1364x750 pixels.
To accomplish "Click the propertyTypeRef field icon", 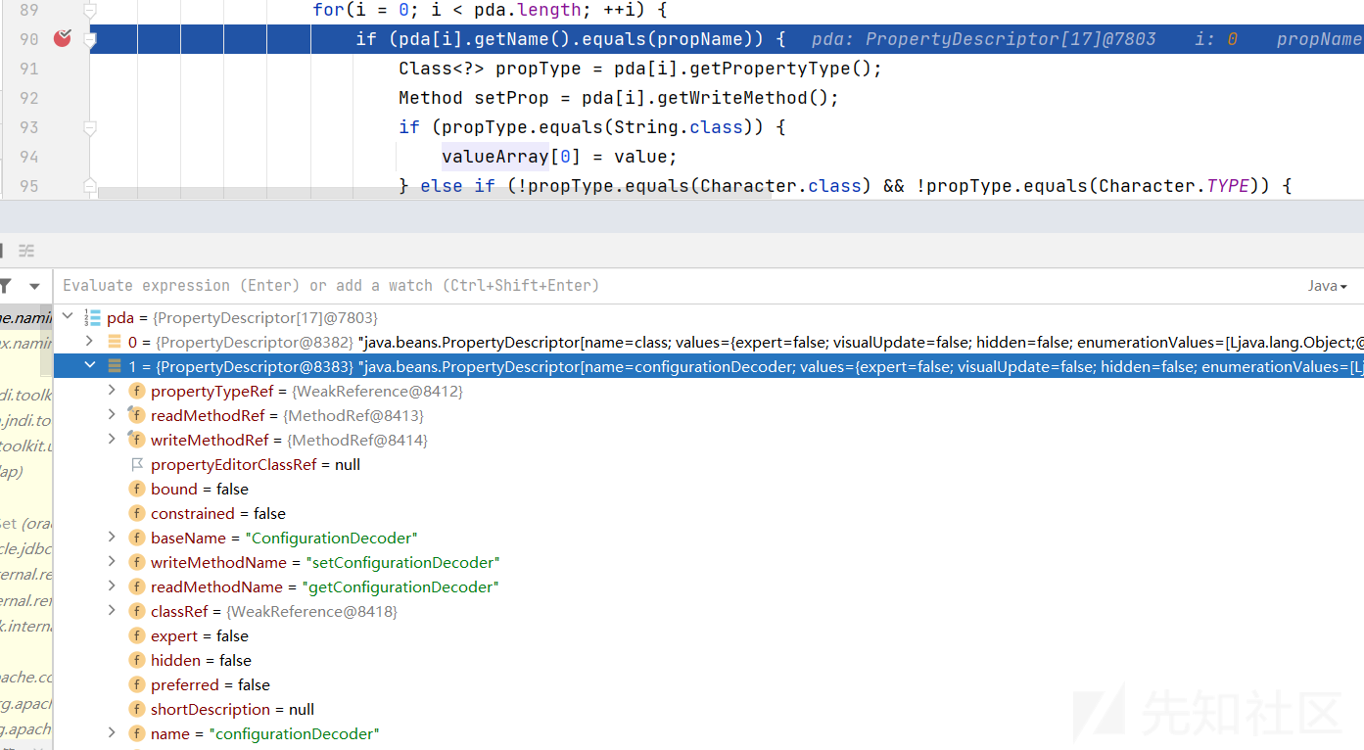I will pyautogui.click(x=136, y=392).
